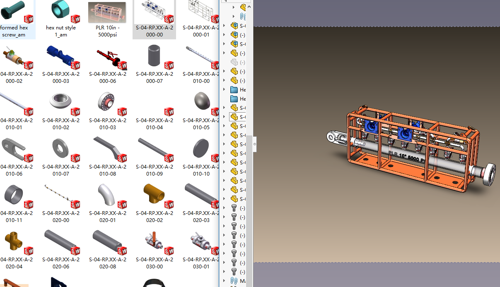500x287 pixels.
Task: Click the 2010-06 clevis part thumbnail
Action: tap(15, 150)
